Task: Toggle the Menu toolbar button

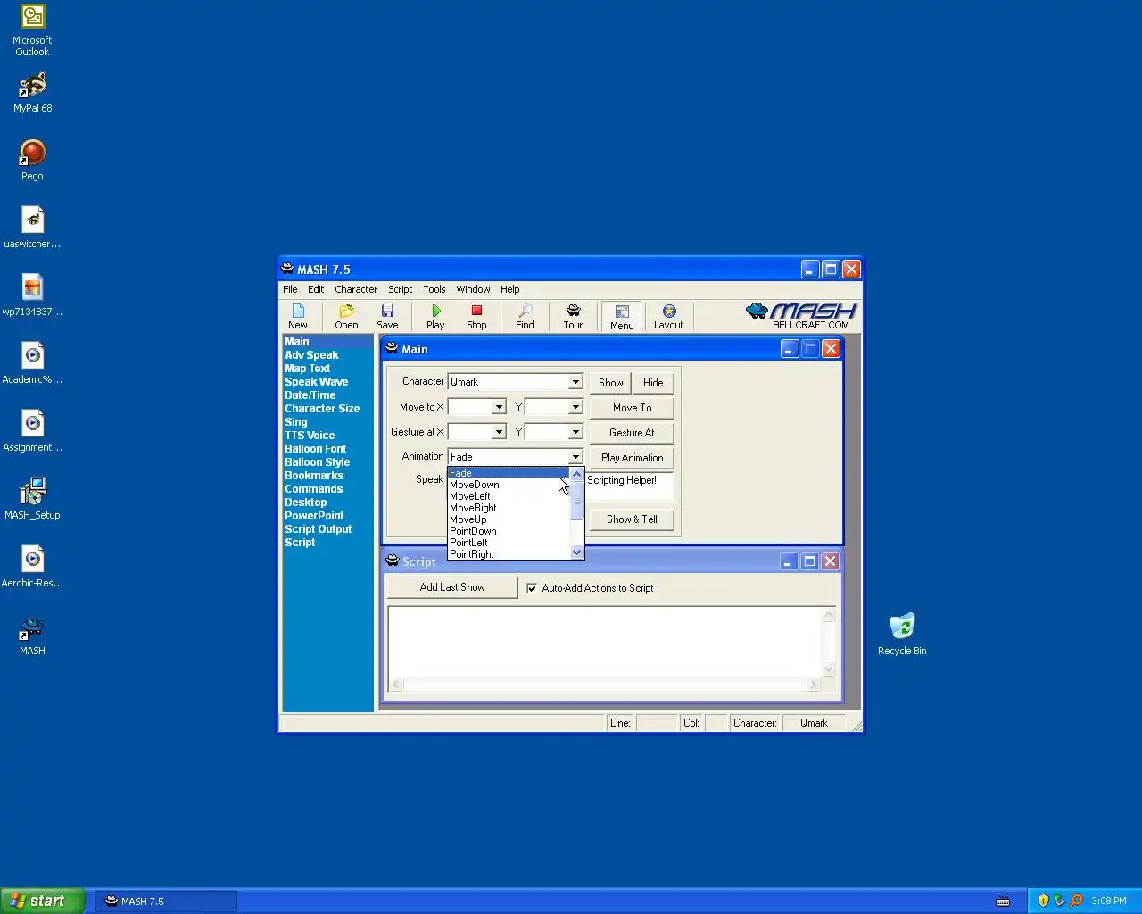Action: tap(622, 317)
